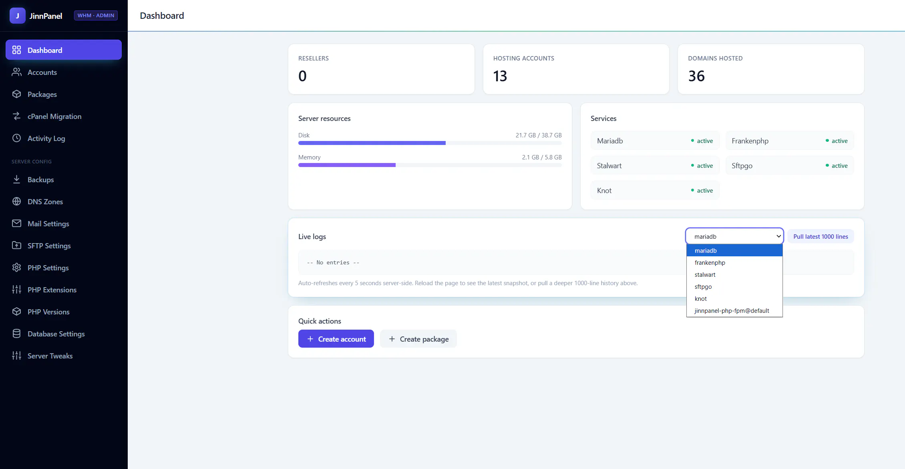This screenshot has height=469, width=905.
Task: Click the Frankenphp service entry
Action: click(x=790, y=141)
